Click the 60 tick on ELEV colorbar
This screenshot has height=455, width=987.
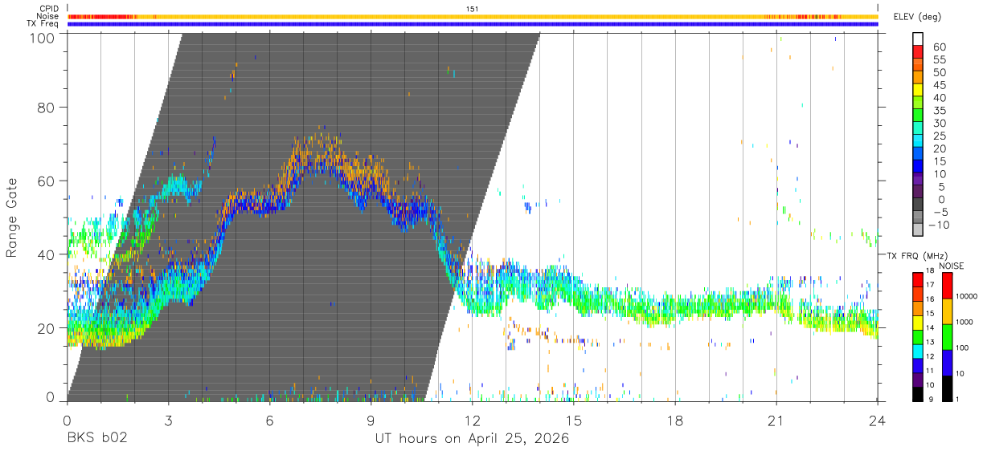(x=939, y=47)
